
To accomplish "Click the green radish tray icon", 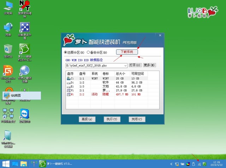I will (204, 164).
